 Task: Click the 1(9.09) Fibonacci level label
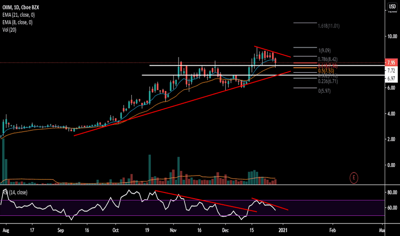(x=324, y=51)
